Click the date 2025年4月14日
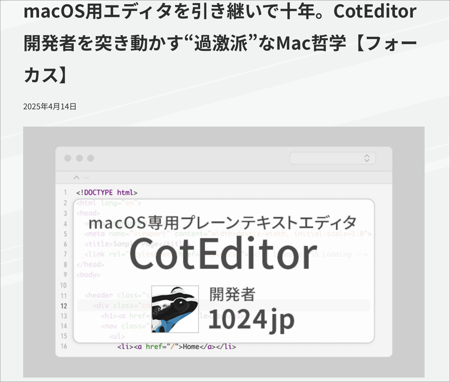 pyautogui.click(x=50, y=107)
